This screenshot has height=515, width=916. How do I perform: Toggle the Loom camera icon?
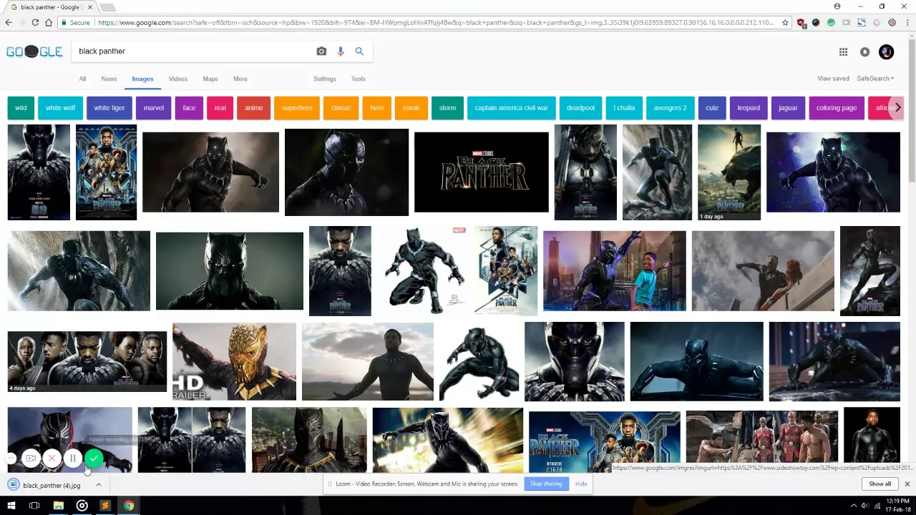point(31,458)
